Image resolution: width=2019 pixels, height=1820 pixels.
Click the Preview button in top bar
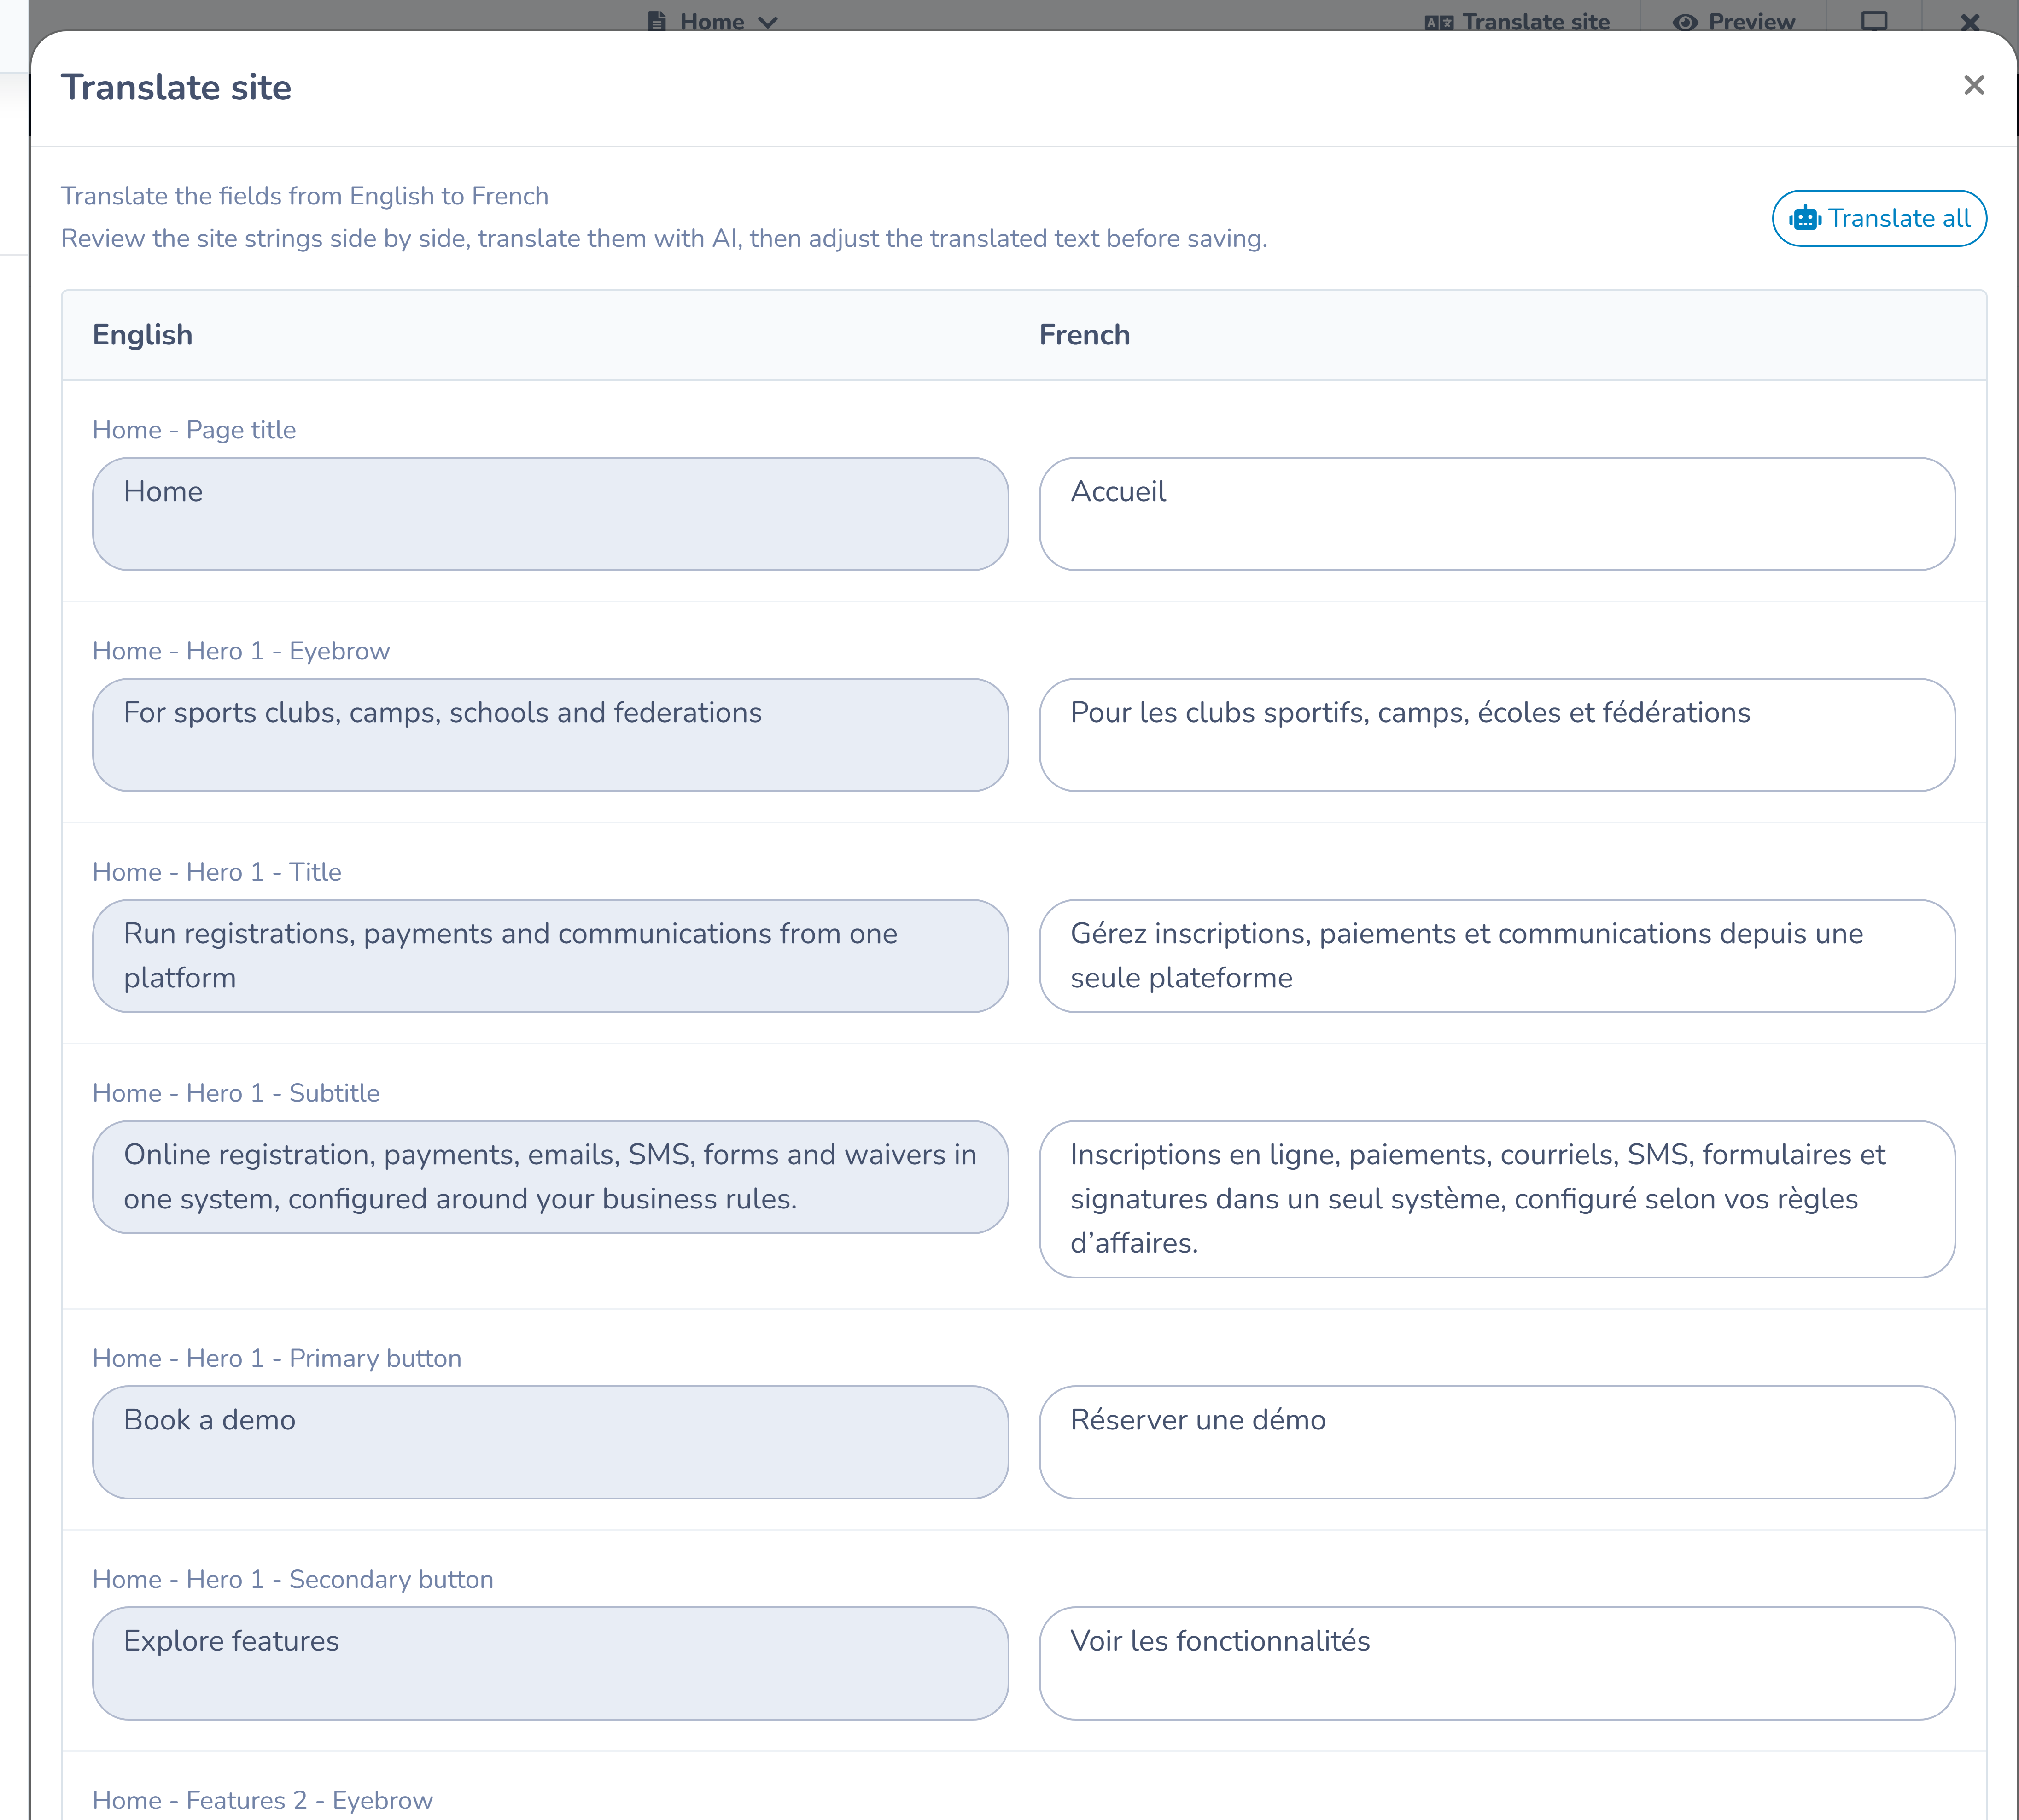(1734, 22)
